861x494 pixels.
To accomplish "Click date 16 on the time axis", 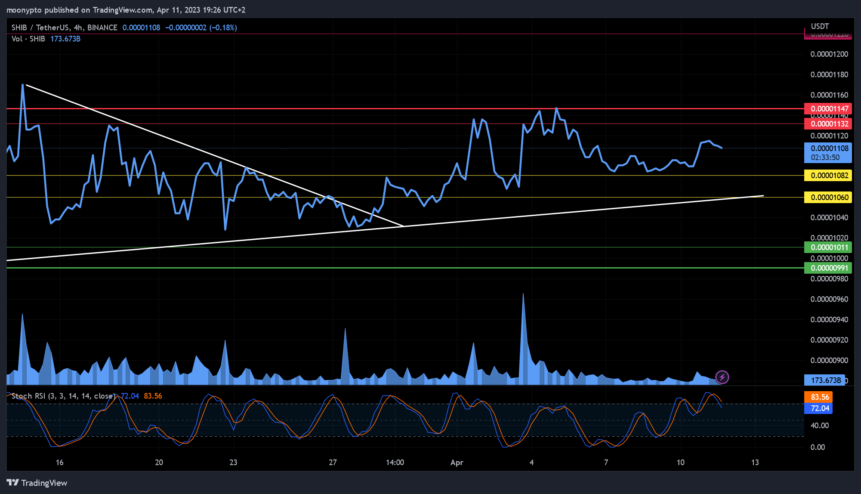I will 59,463.
